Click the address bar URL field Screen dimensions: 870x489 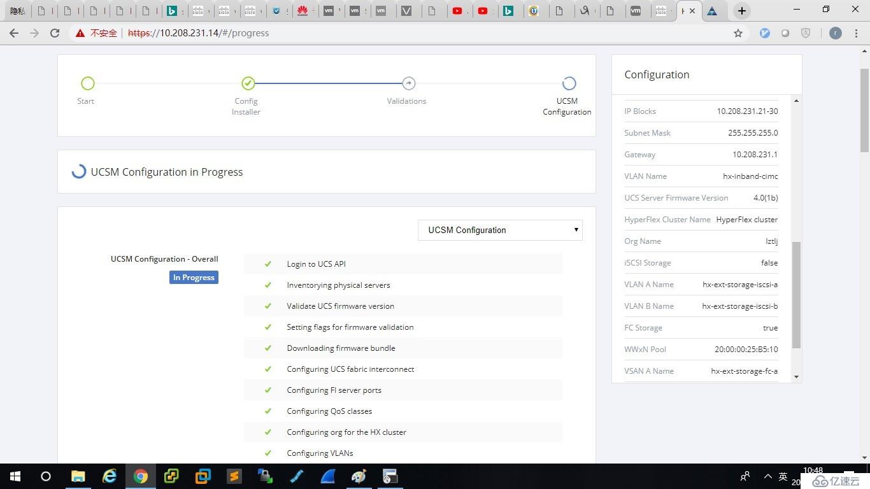[x=408, y=33]
